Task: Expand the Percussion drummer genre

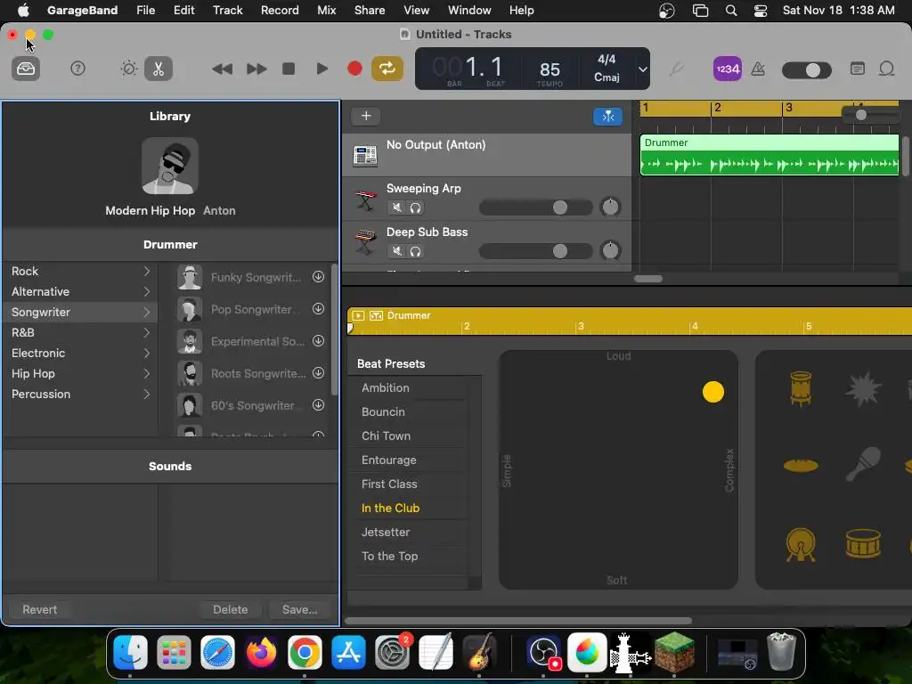Action: point(147,394)
